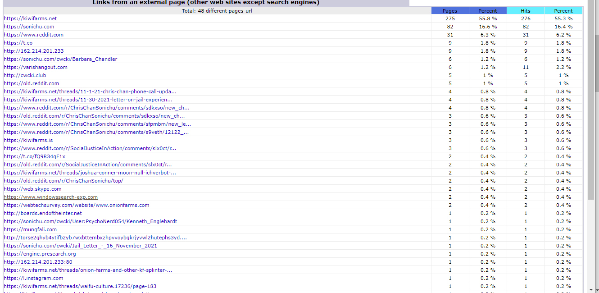Image resolution: width=599 pixels, height=293 pixels.
Task: Visit the https://www.reddit.com referrer link
Action: click(x=33, y=35)
